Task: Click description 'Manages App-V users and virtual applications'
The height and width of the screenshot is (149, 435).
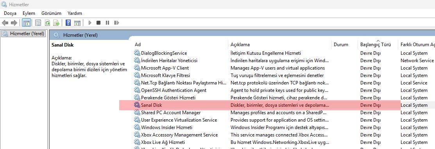Action: click(278, 68)
